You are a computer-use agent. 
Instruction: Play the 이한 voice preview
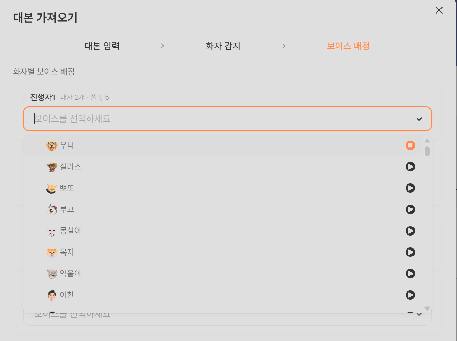410,295
